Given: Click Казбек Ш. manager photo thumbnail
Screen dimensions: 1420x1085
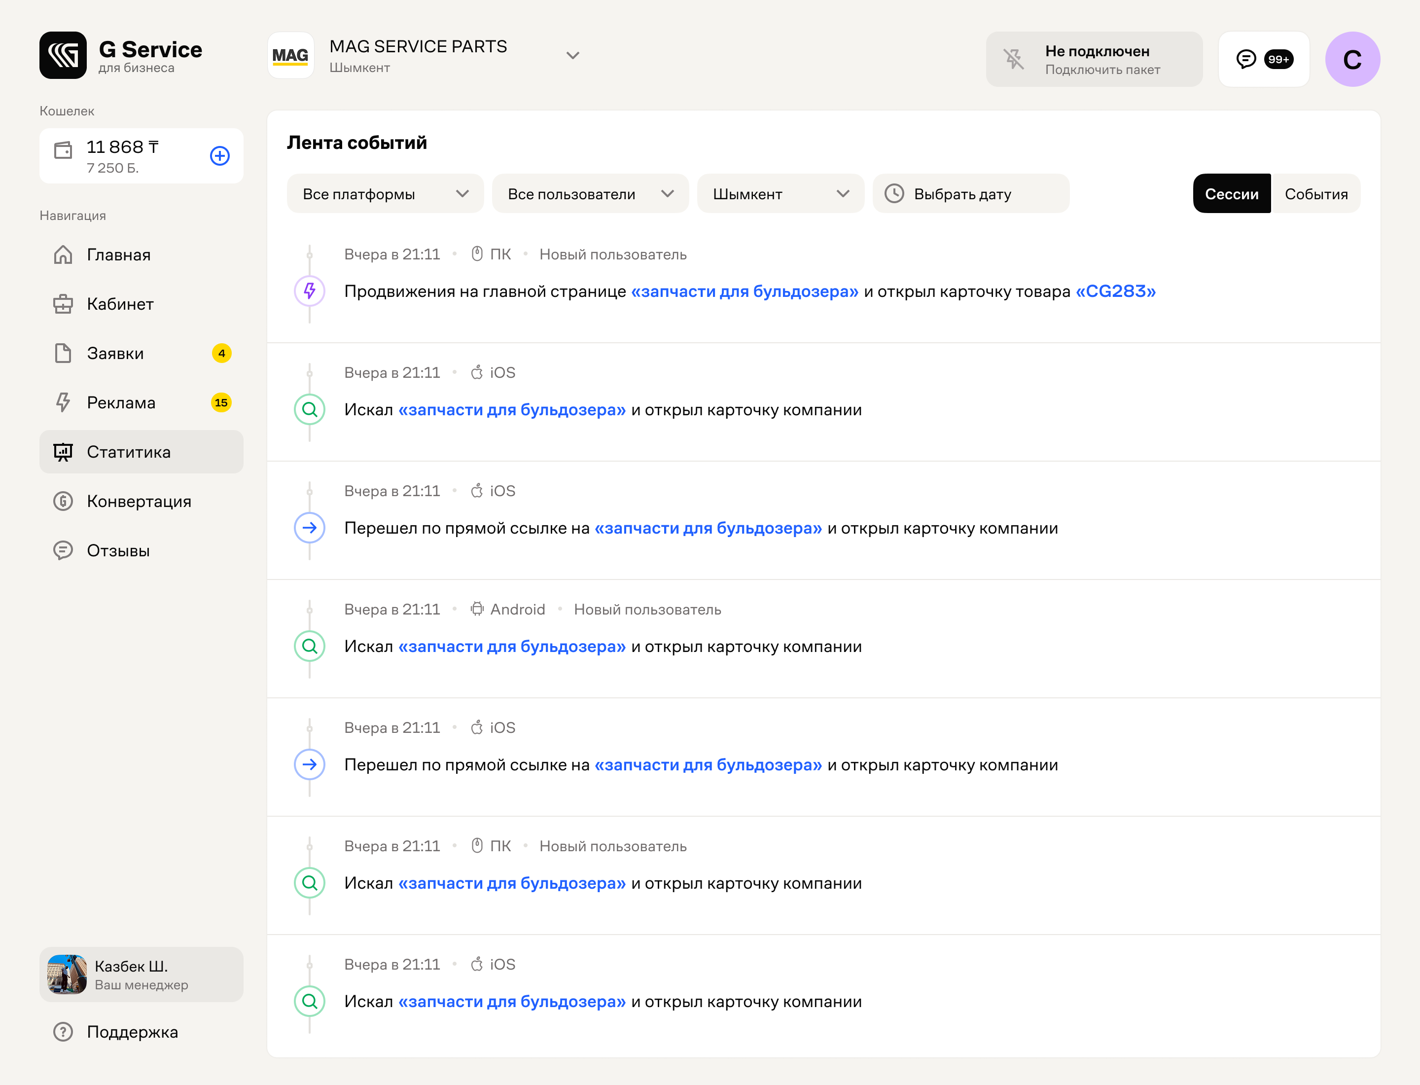Looking at the screenshot, I should [67, 975].
